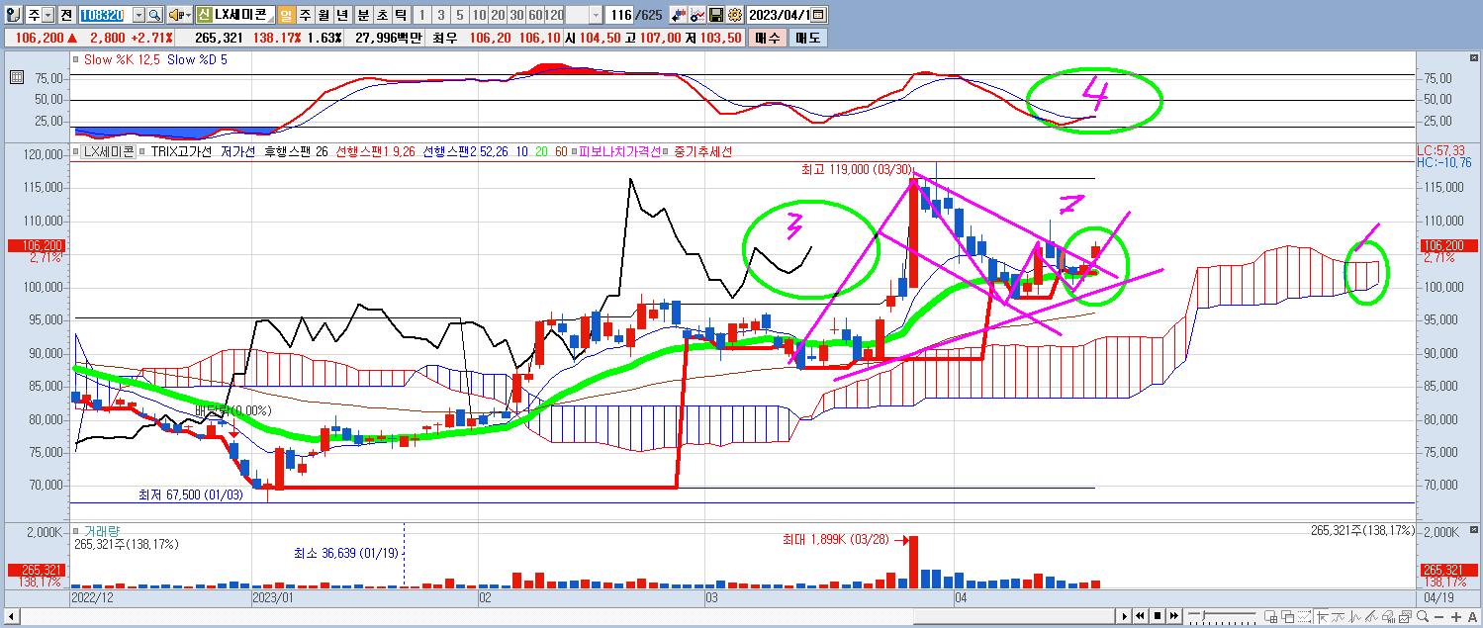1483x628 pixels.
Task: Open the calendar date picker icon
Action: click(819, 15)
